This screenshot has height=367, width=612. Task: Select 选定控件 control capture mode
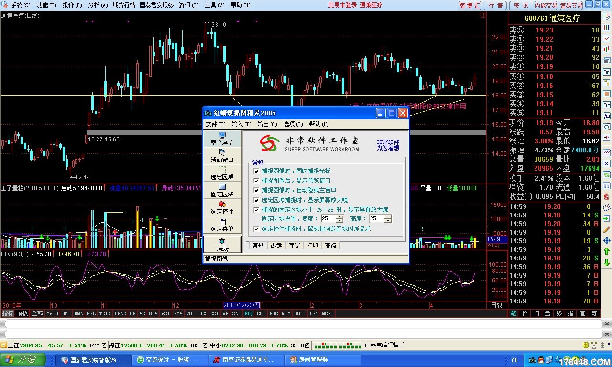222,208
